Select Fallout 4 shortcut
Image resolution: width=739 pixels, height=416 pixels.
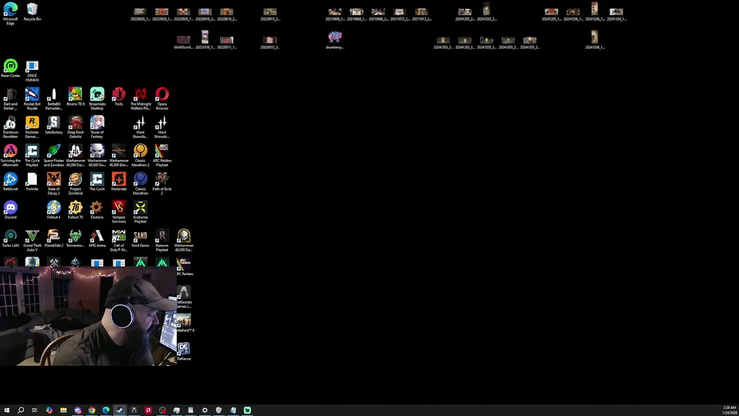click(x=54, y=210)
